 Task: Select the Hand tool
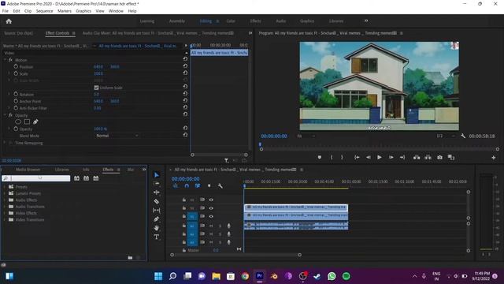(x=157, y=228)
